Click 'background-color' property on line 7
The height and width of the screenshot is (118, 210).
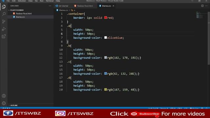coord(87,38)
